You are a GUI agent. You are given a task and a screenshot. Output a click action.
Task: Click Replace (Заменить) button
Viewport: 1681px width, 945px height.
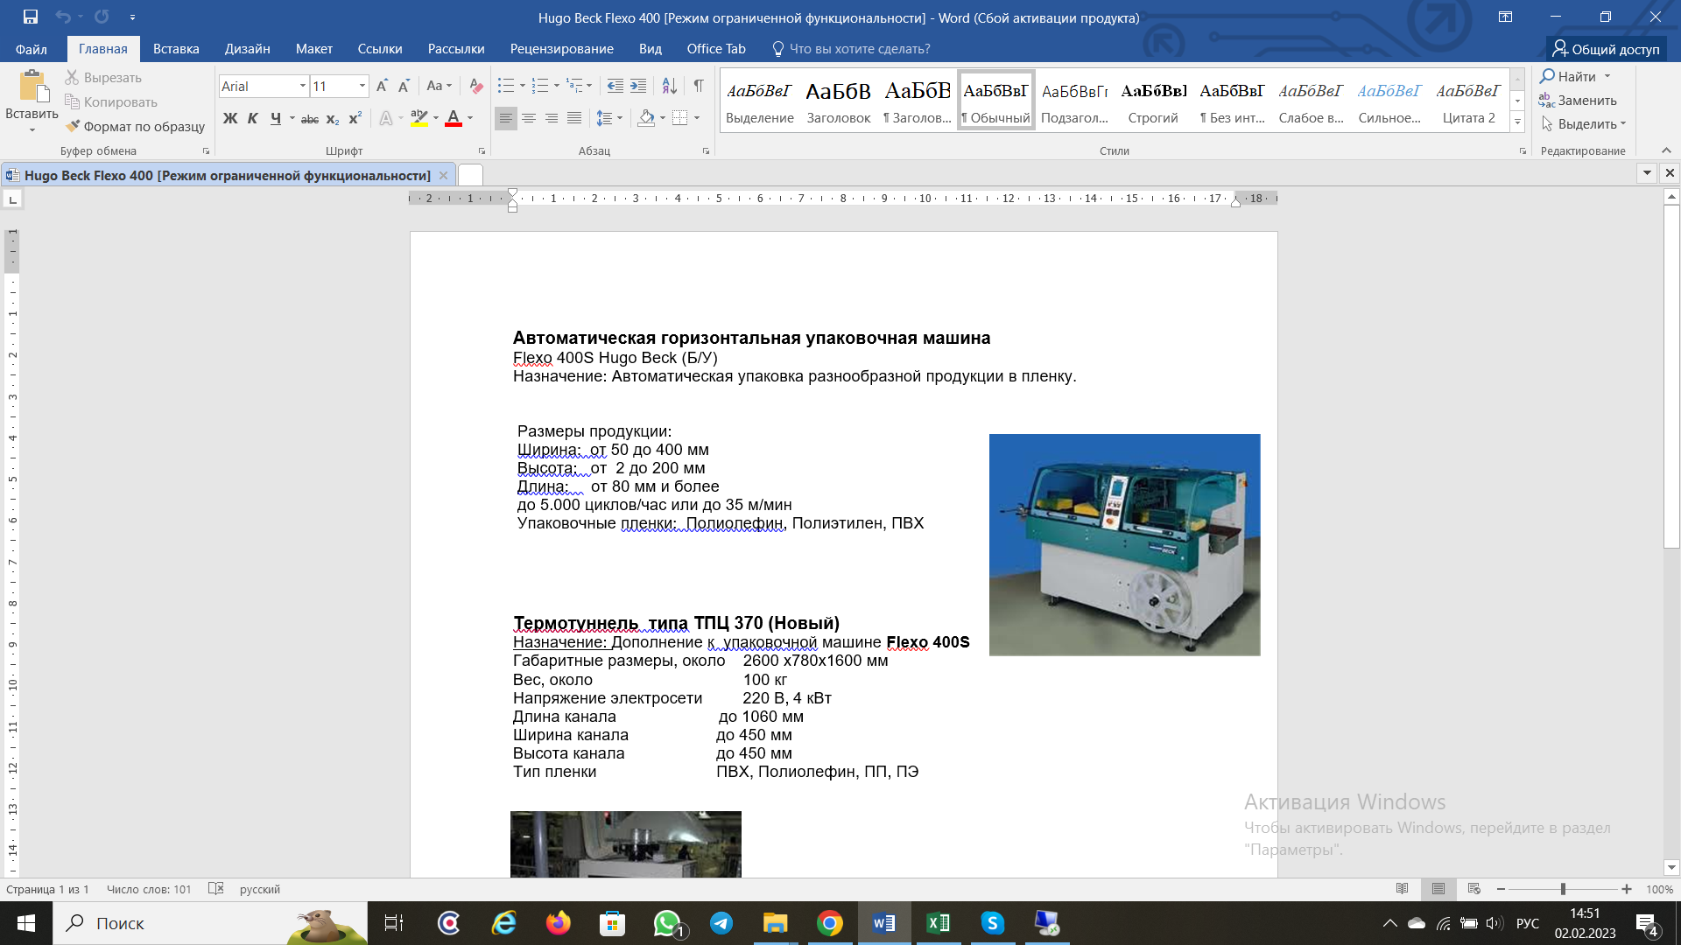1578,101
